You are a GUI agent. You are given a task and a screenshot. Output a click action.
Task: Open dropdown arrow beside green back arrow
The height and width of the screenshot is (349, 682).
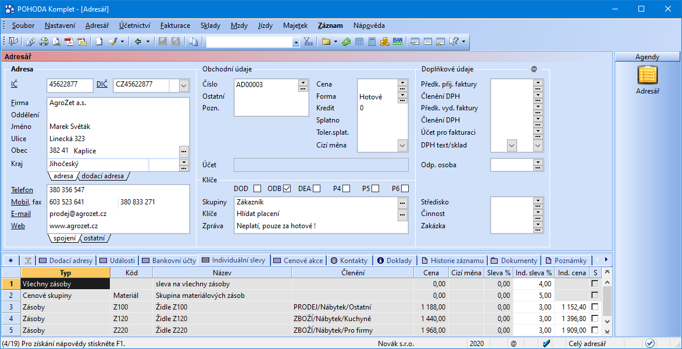[148, 42]
